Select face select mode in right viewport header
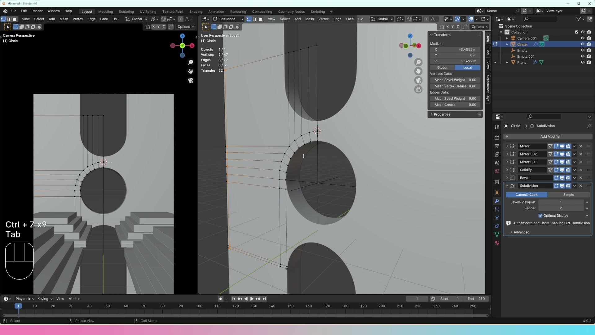Screen dimensions: 595x335 pos(261,19)
